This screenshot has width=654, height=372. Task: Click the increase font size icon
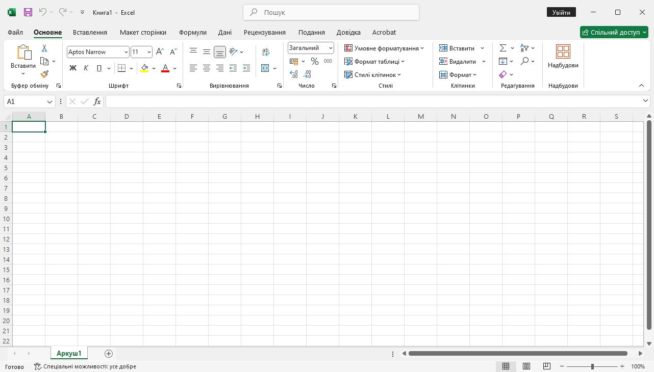(160, 52)
